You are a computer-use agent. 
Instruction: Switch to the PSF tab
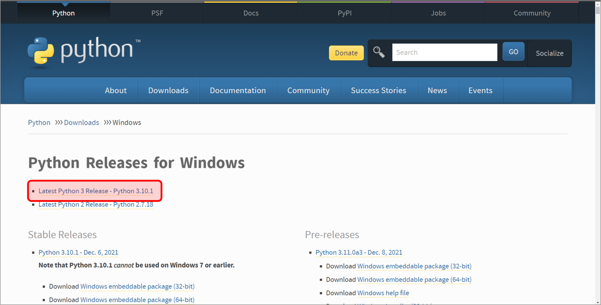pyautogui.click(x=157, y=13)
